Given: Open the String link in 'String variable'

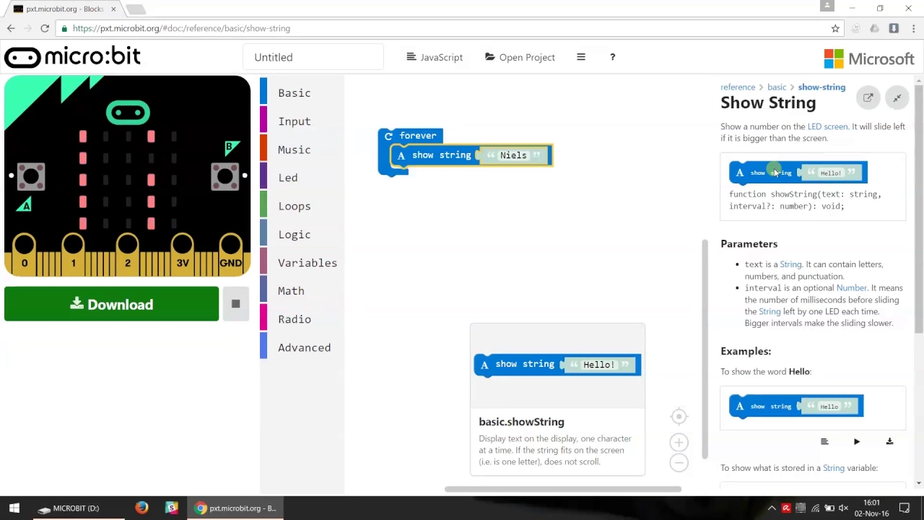Looking at the screenshot, I should coord(834,468).
